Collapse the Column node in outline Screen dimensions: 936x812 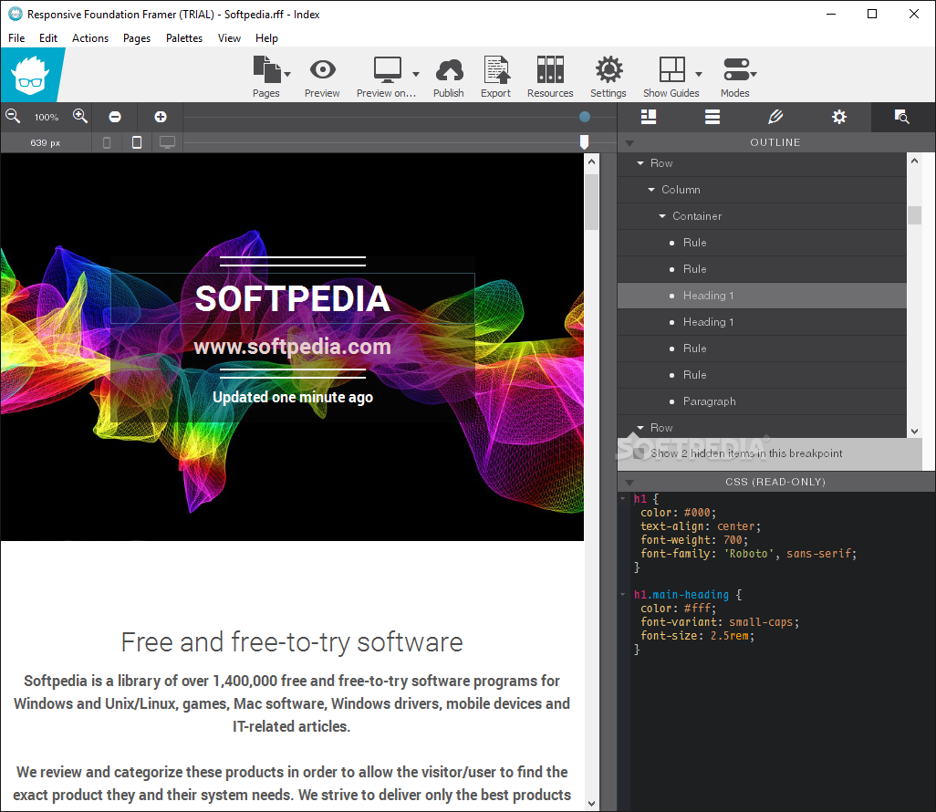click(x=651, y=190)
